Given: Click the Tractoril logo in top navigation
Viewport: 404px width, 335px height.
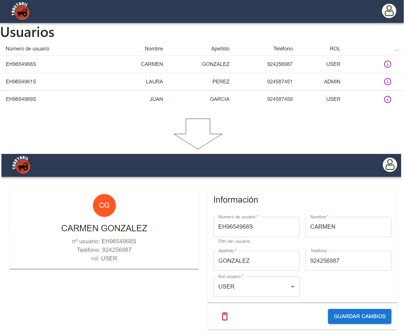Looking at the screenshot, I should tap(21, 11).
